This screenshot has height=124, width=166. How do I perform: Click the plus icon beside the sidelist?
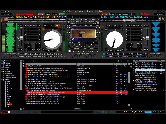tap(132, 67)
